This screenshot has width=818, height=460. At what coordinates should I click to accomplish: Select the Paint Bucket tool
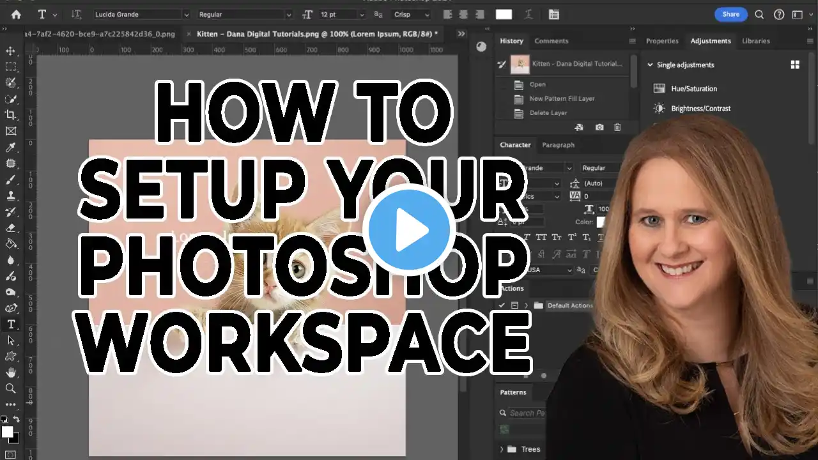(x=11, y=244)
